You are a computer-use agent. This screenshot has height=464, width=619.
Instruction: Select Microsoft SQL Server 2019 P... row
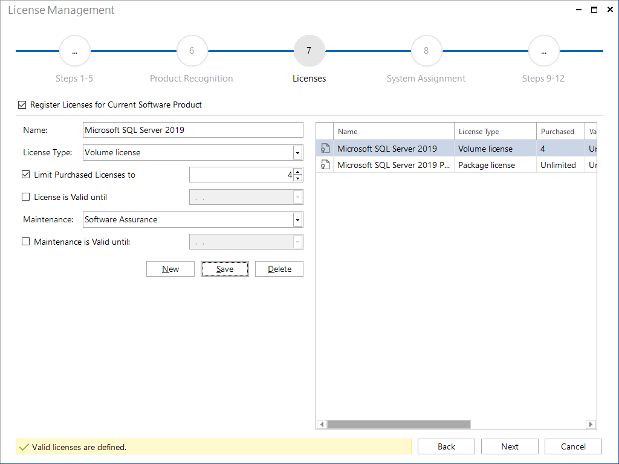[456, 165]
